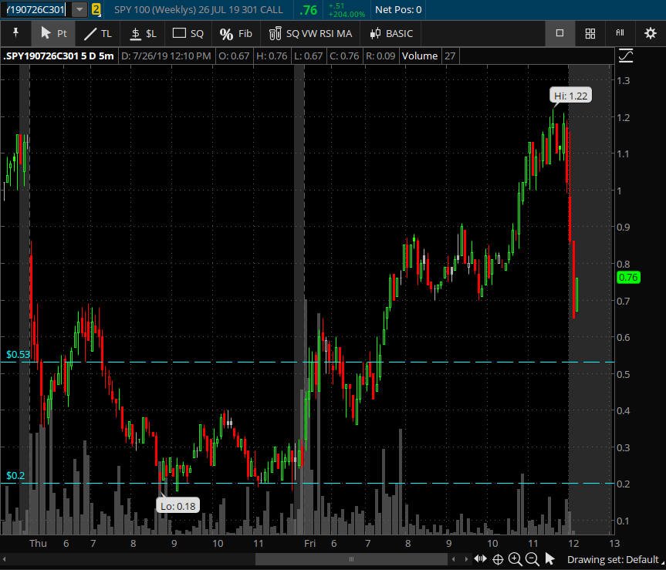Click the .76 last price value
Screen dimensions: 666x570
(309, 10)
